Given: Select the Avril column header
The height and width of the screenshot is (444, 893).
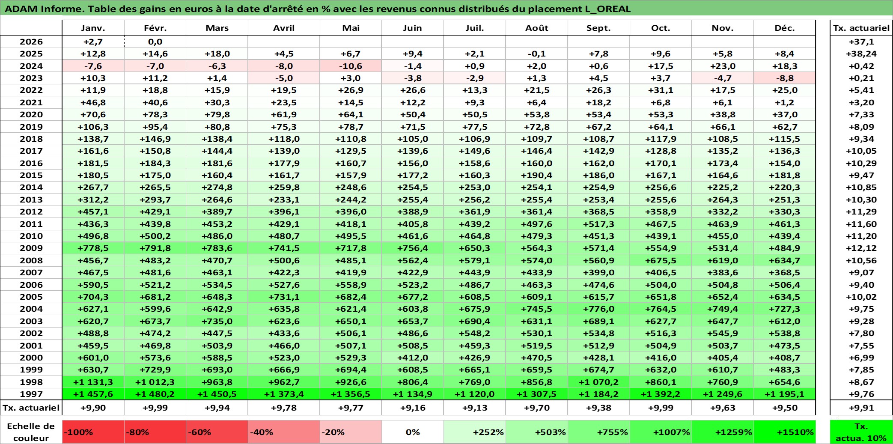Looking at the screenshot, I should click(284, 28).
